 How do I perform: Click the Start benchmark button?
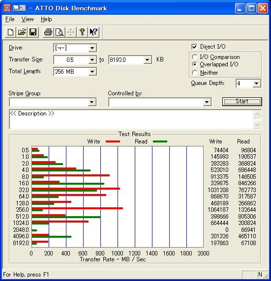(x=242, y=101)
